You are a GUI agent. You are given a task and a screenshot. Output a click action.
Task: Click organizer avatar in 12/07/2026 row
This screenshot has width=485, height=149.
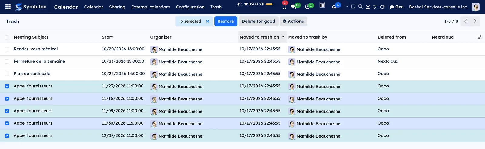154,136
